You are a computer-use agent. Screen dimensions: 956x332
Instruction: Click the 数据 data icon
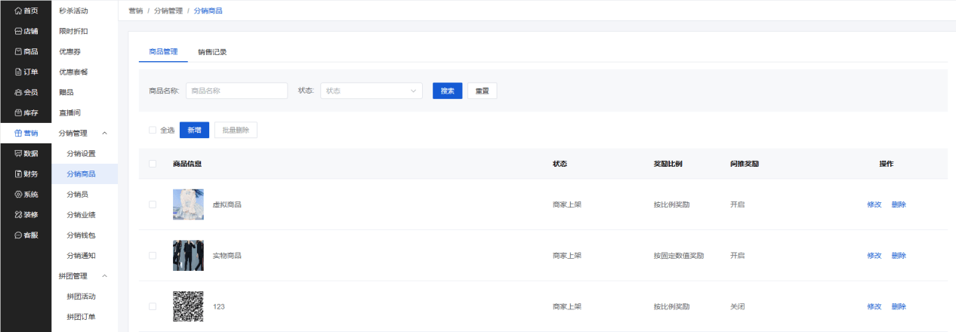(x=18, y=153)
